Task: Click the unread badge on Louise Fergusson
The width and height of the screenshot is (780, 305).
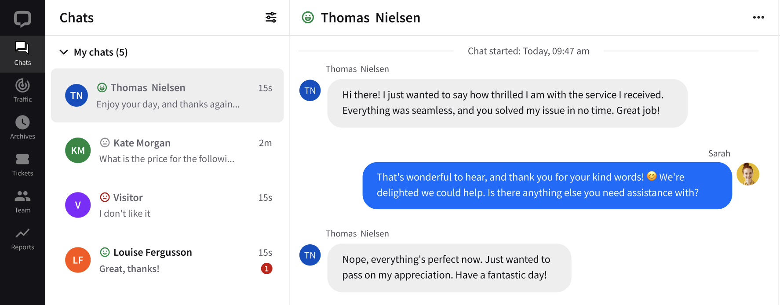Action: [266, 269]
